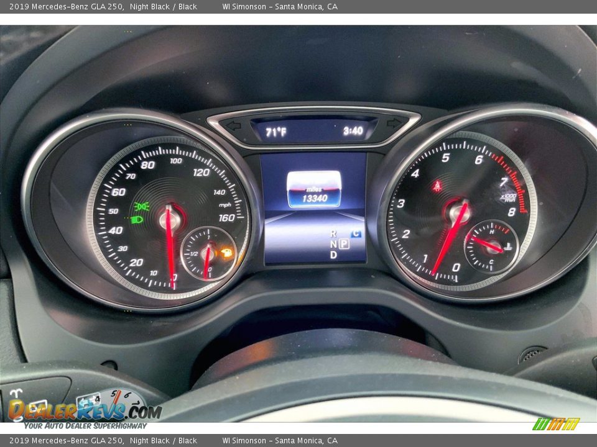Click the green parking lights indicator icon
The height and width of the screenshot is (447, 597).
[141, 206]
